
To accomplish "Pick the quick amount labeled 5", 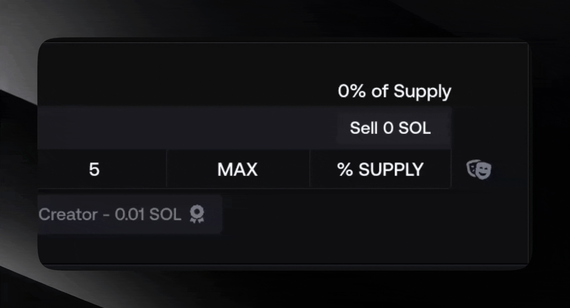I will tap(94, 169).
